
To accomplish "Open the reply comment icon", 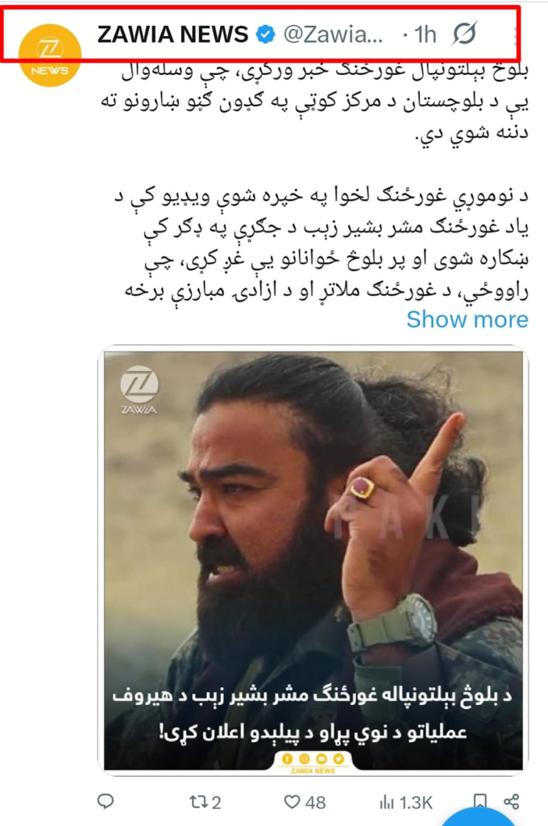I will [106, 802].
